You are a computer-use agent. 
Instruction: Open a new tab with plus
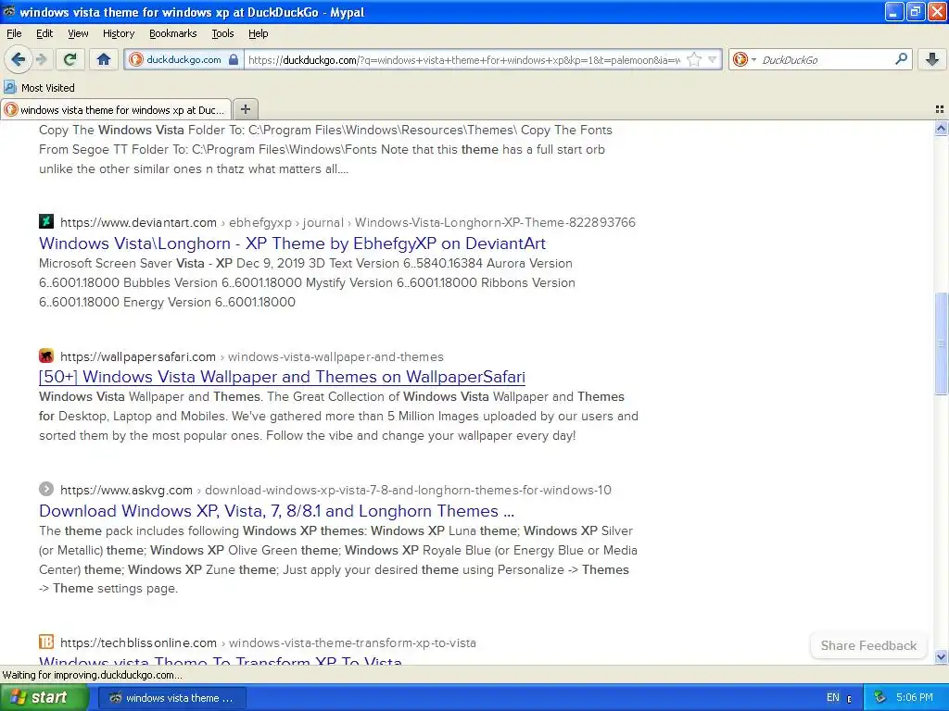pos(245,109)
